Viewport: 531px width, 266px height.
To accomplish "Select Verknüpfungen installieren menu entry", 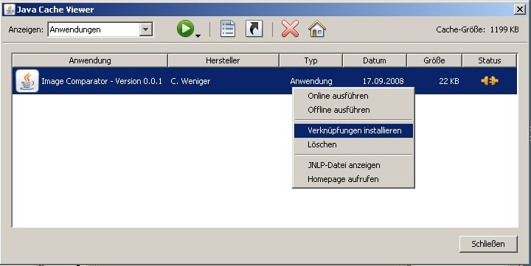I will pyautogui.click(x=353, y=130).
